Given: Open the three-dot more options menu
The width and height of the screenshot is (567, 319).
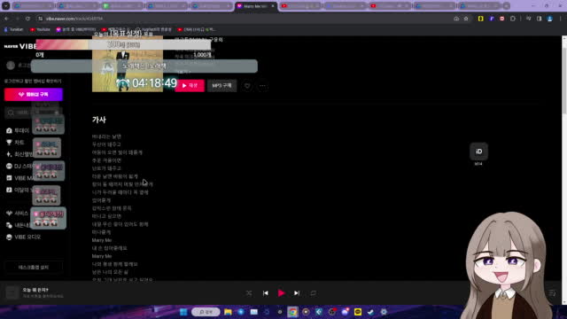Looking at the screenshot, I should coord(262,86).
